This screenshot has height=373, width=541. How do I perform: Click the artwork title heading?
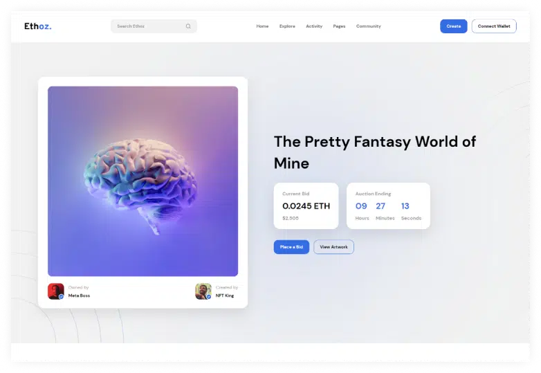[375, 152]
